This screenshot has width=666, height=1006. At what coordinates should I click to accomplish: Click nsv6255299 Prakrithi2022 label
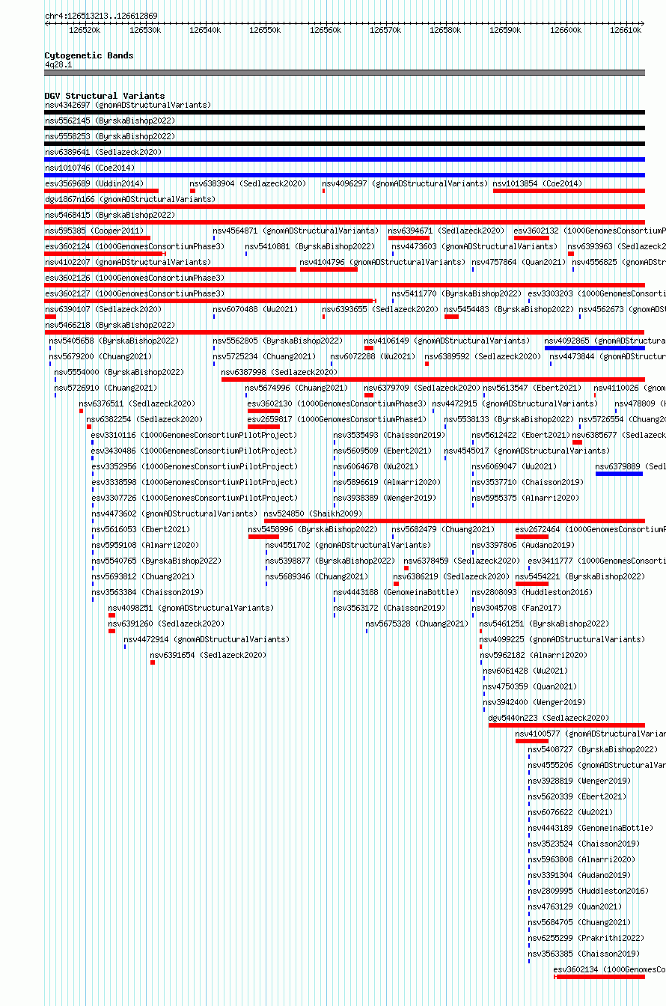[x=586, y=938]
